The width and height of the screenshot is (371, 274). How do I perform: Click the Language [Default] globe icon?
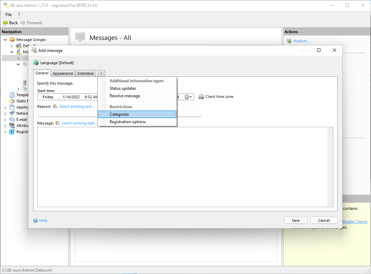point(36,63)
